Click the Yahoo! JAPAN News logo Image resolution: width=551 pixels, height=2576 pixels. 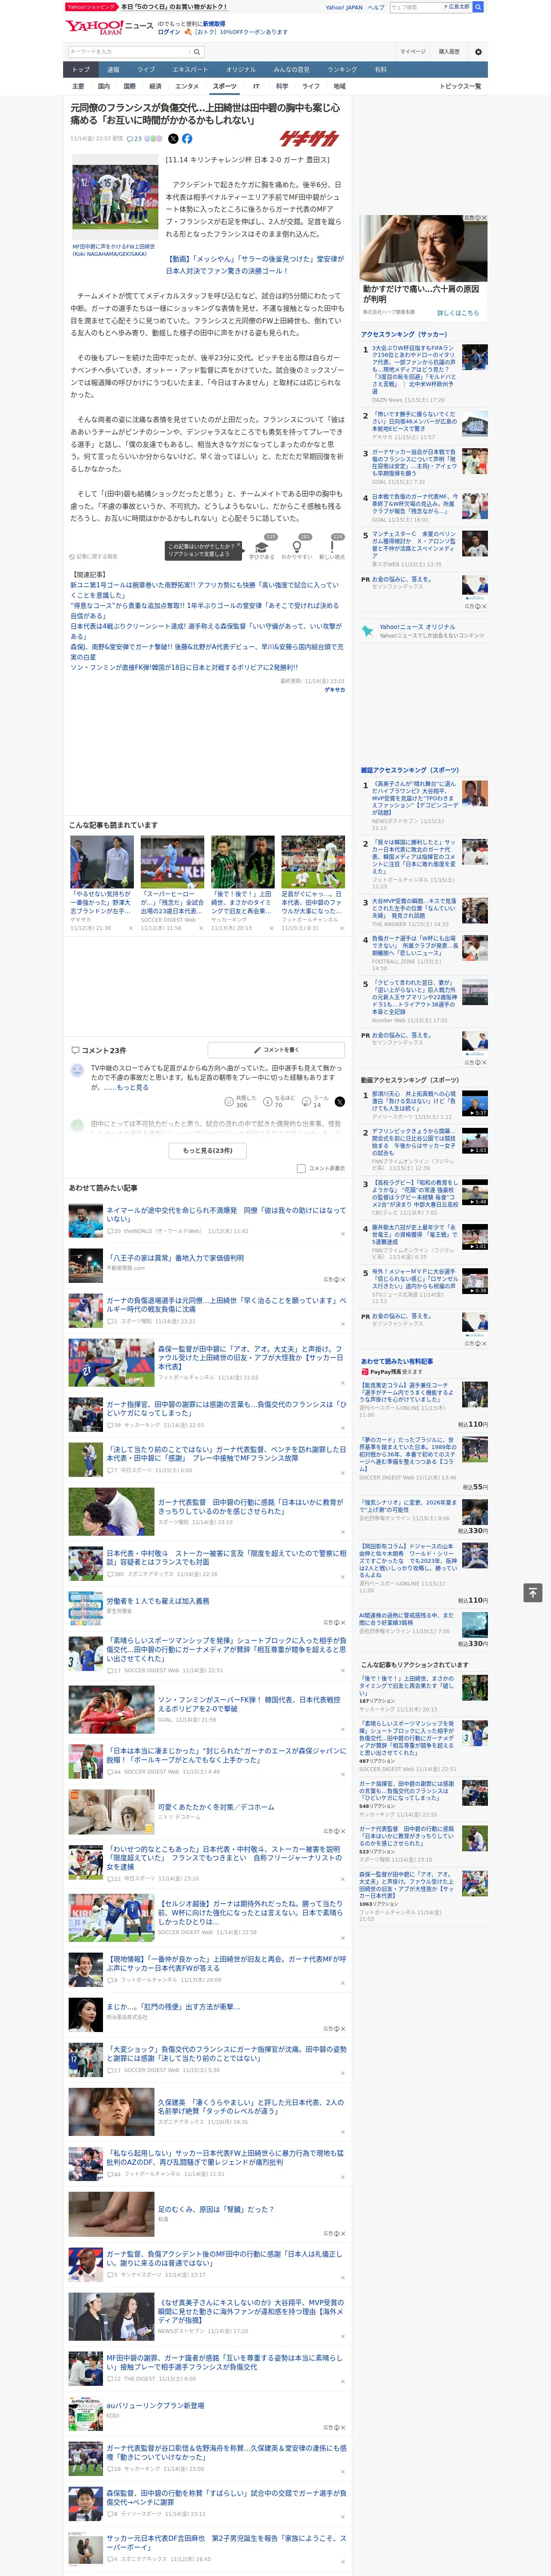(x=109, y=27)
